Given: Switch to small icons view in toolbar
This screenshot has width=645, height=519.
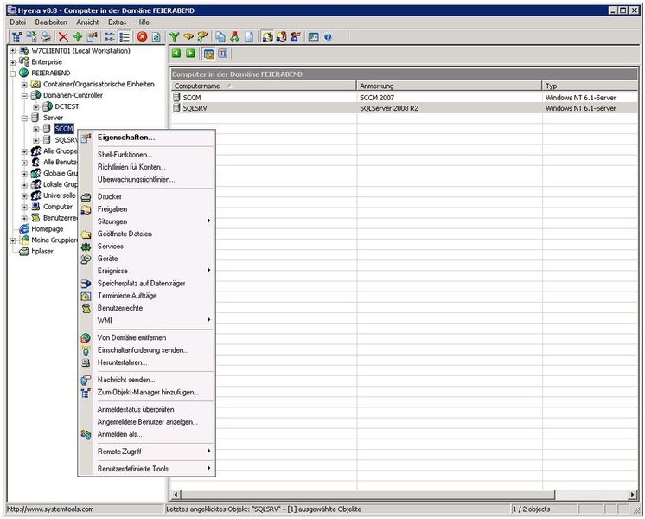Looking at the screenshot, I should [110, 37].
